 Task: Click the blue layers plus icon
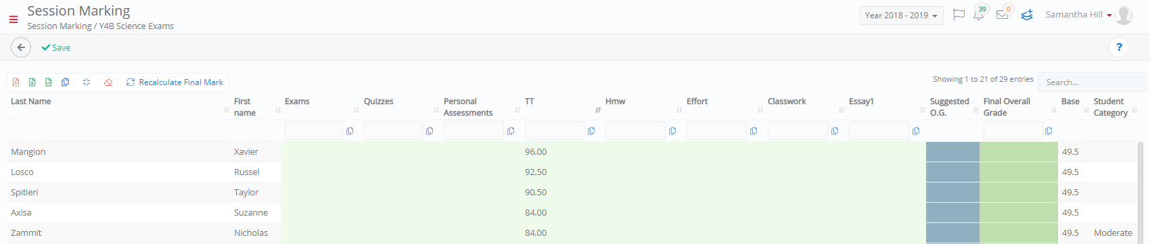pos(1027,14)
